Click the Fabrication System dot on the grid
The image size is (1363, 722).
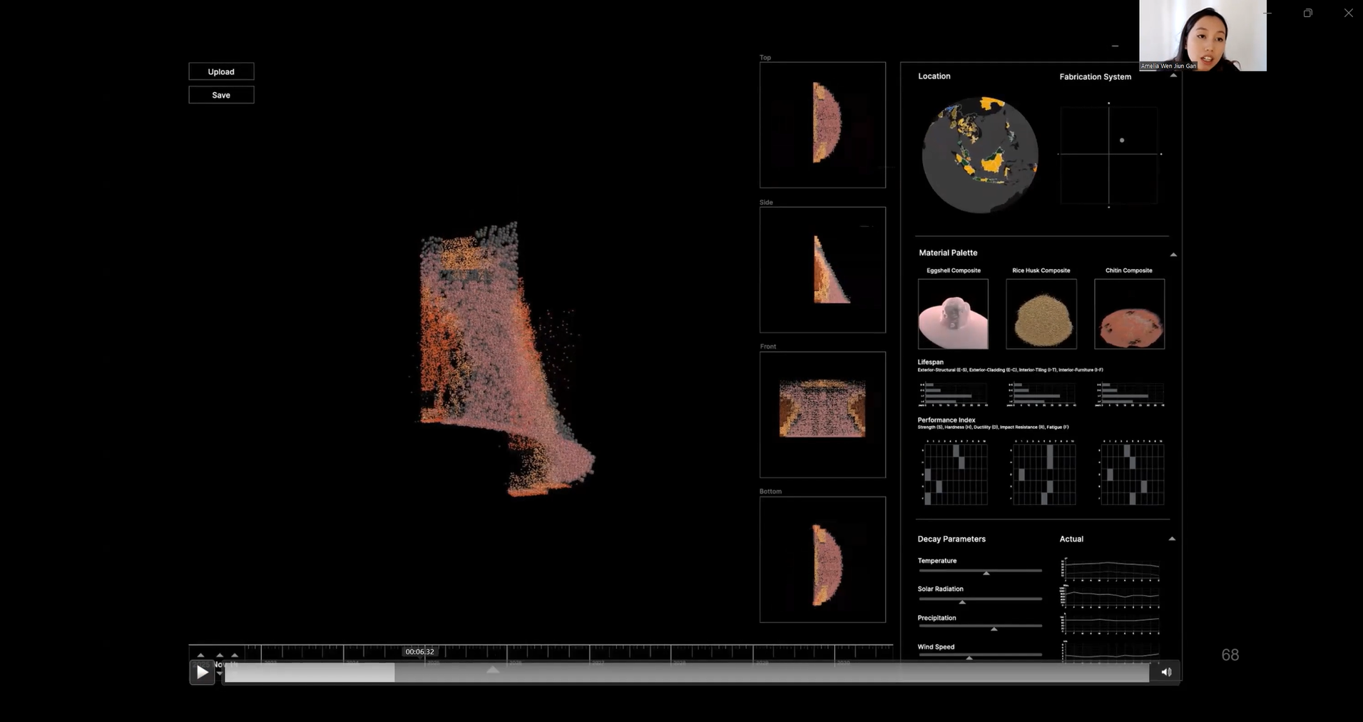tap(1122, 141)
